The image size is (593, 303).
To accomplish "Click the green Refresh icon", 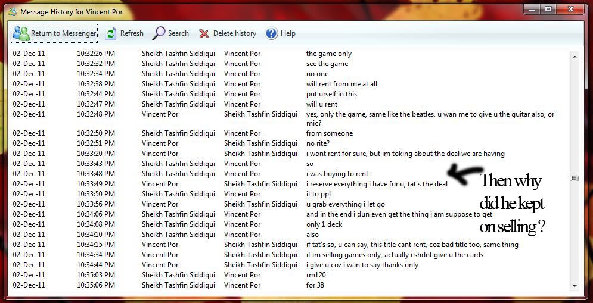I will [x=111, y=33].
